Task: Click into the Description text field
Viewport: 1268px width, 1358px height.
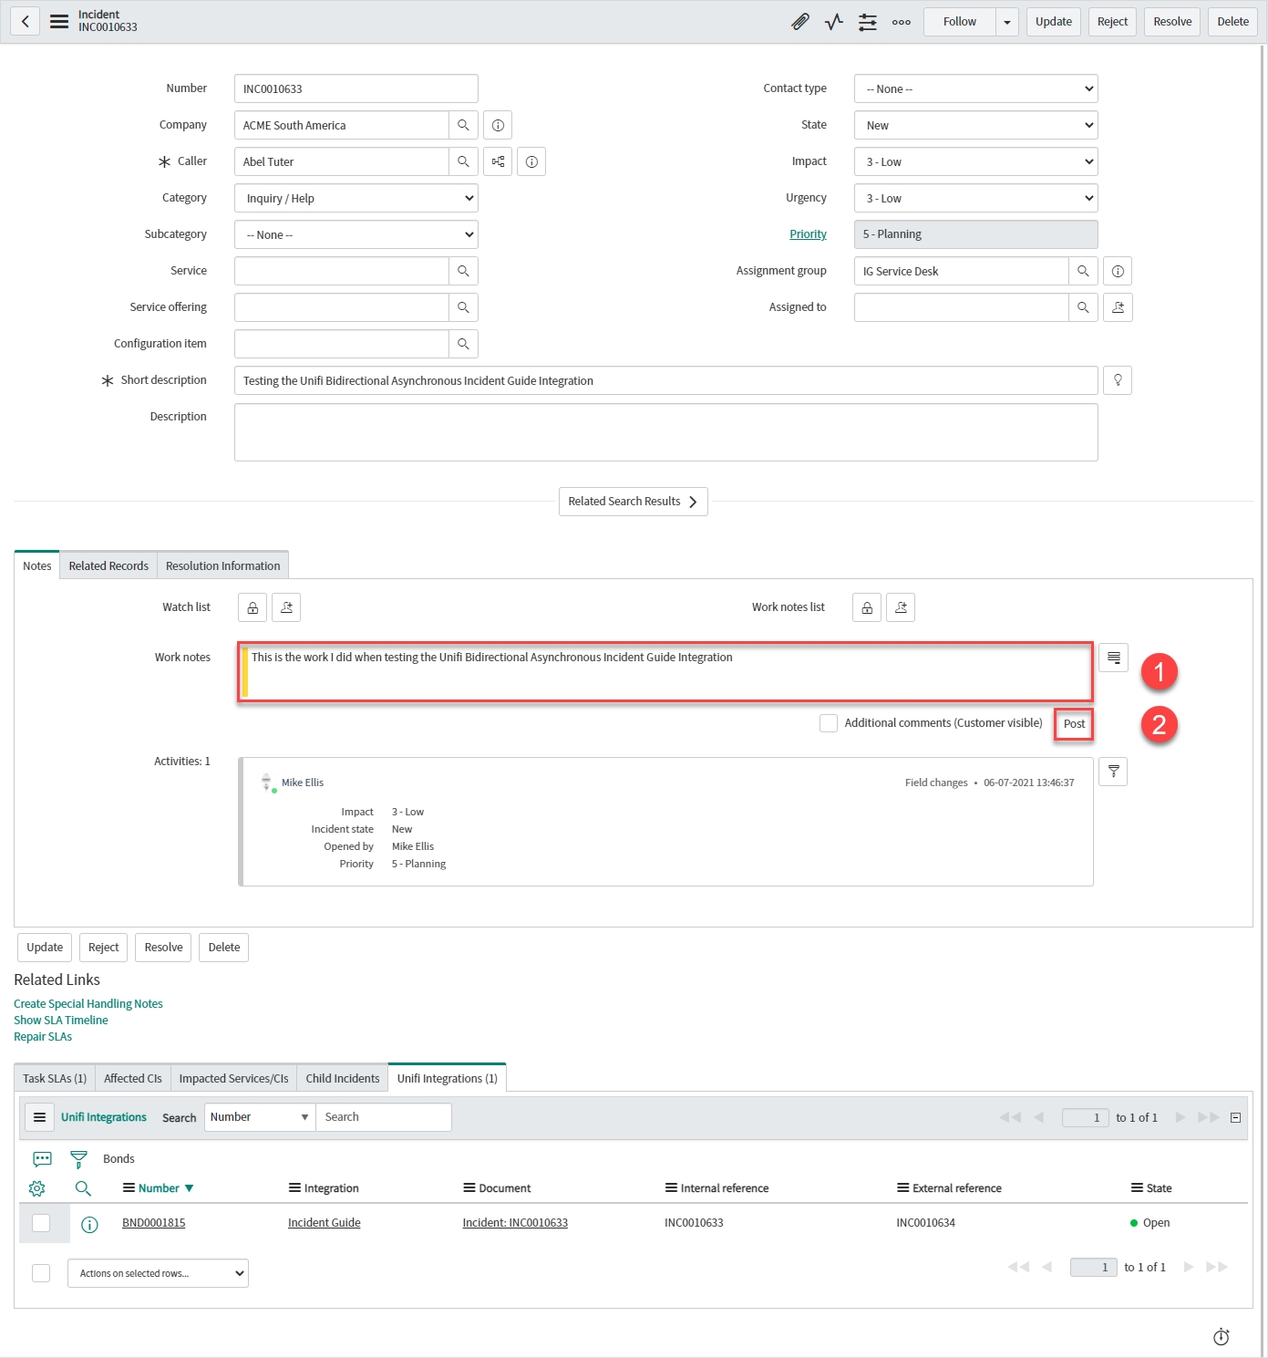Action: coord(665,432)
